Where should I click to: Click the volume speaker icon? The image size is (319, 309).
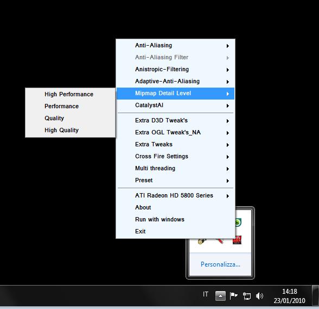coord(259,296)
